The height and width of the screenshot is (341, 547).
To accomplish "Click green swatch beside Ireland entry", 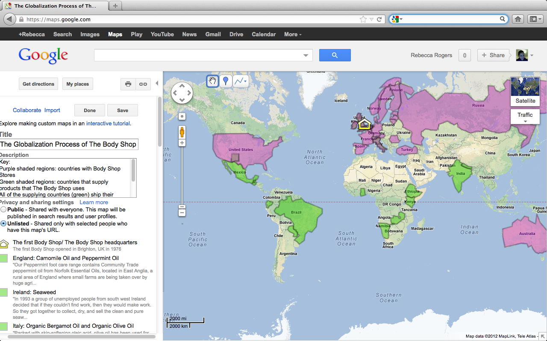I will coord(4,292).
